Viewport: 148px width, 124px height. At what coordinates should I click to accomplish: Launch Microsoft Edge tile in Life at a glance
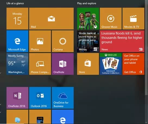coord(17,41)
